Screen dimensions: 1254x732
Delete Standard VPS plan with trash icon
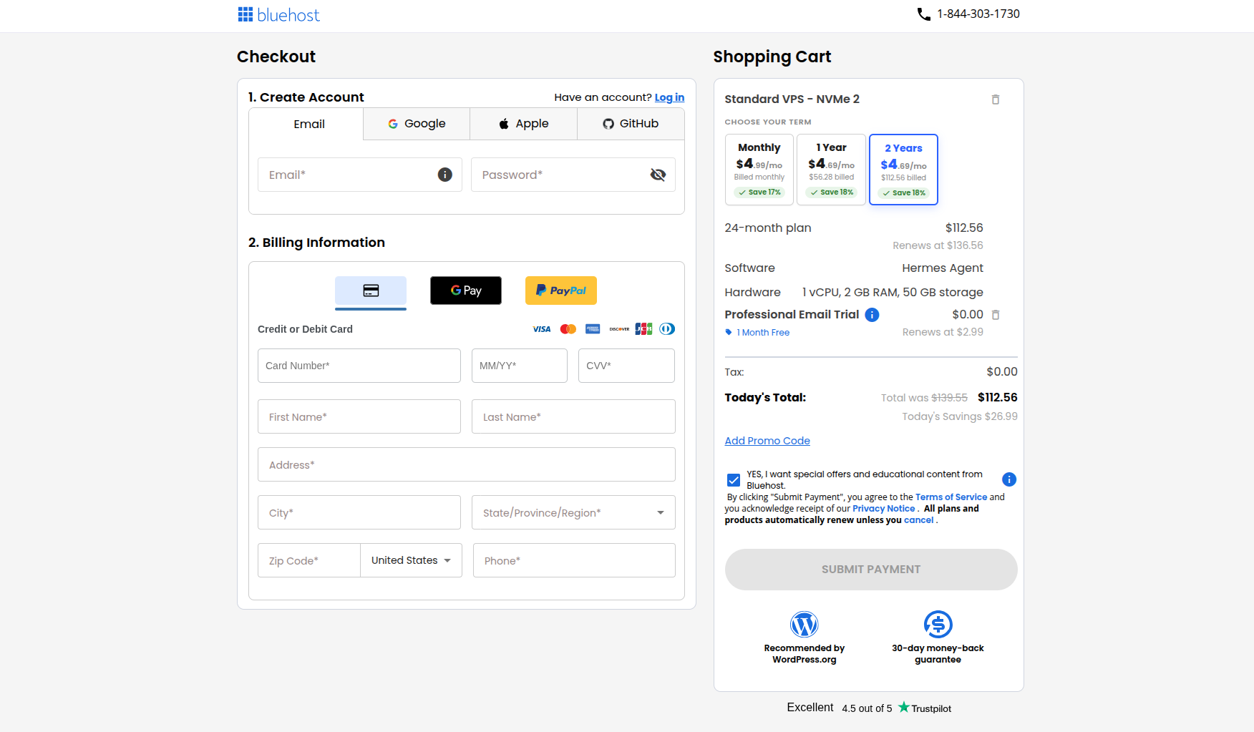[995, 99]
